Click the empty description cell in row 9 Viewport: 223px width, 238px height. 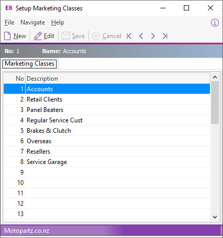[118, 172]
